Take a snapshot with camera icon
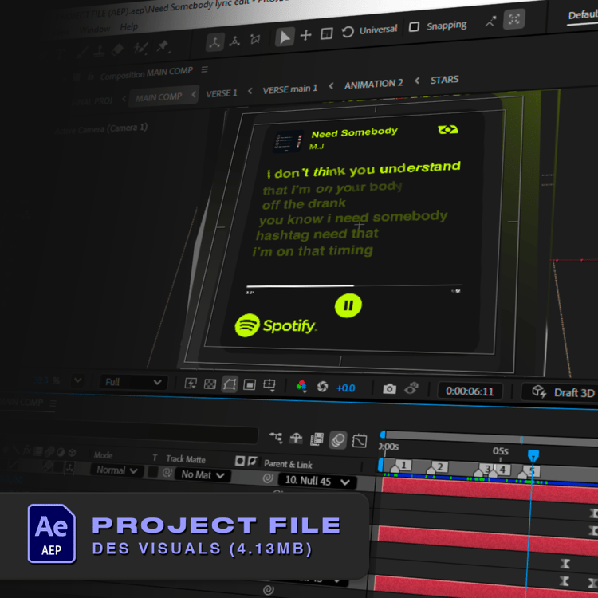This screenshot has width=598, height=598. click(x=389, y=388)
